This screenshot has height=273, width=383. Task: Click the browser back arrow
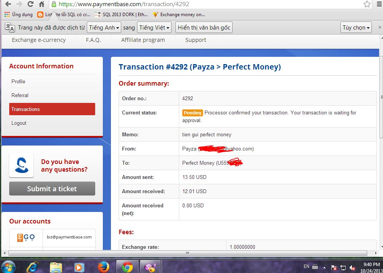(8, 4)
